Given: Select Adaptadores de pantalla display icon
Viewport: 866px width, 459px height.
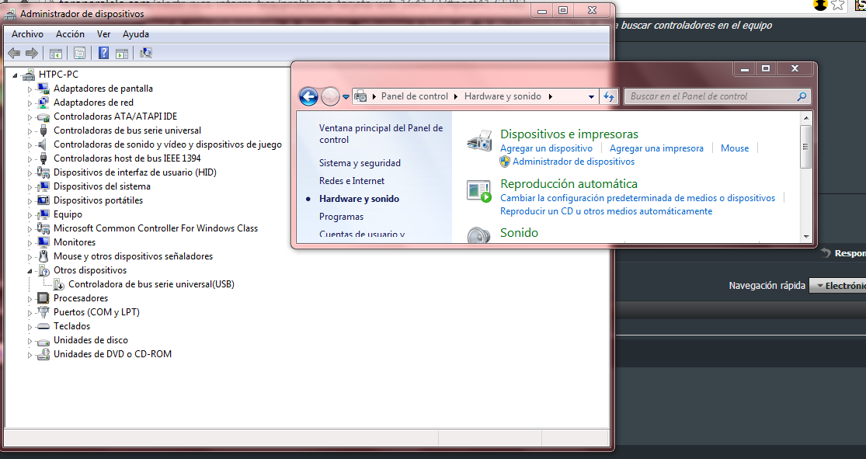Looking at the screenshot, I should coord(43,89).
